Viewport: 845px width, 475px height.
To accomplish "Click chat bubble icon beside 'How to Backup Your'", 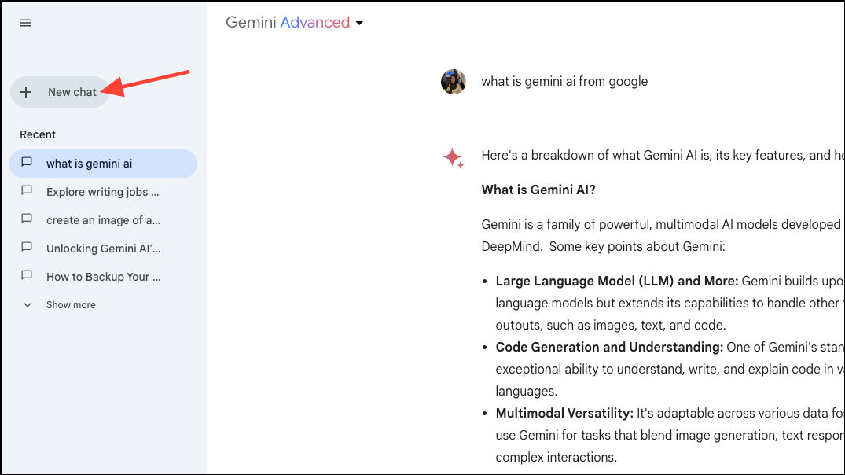I will tap(27, 275).
